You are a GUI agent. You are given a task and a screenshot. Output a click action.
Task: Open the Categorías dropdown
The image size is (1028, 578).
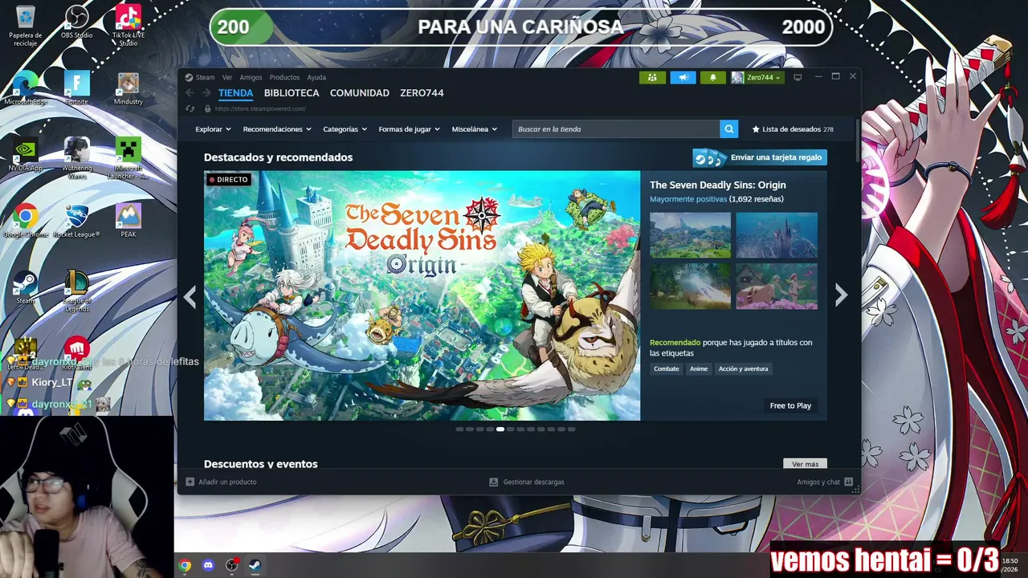coord(345,129)
